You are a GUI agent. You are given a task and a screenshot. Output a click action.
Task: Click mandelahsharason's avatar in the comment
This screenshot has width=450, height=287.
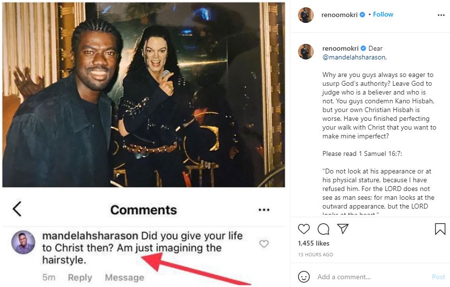point(23,242)
